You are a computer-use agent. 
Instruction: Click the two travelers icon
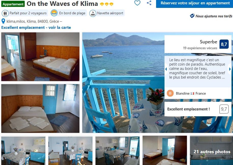[5, 13]
